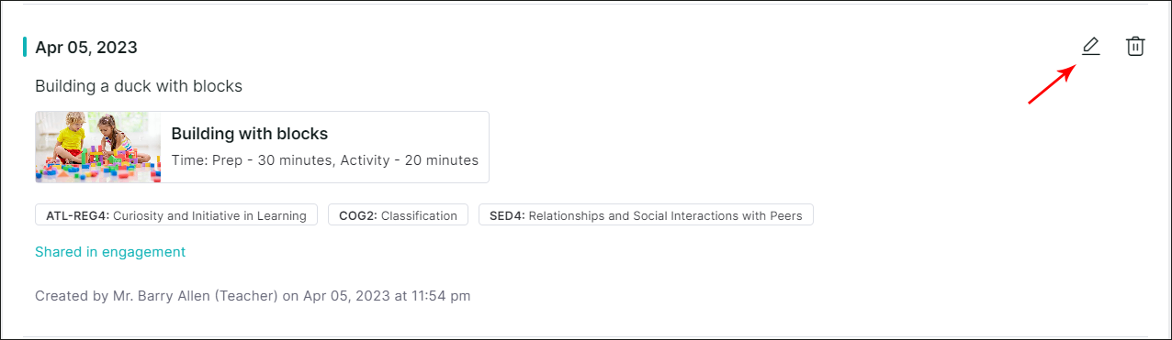Select the COG2 Classification tag

(x=398, y=215)
